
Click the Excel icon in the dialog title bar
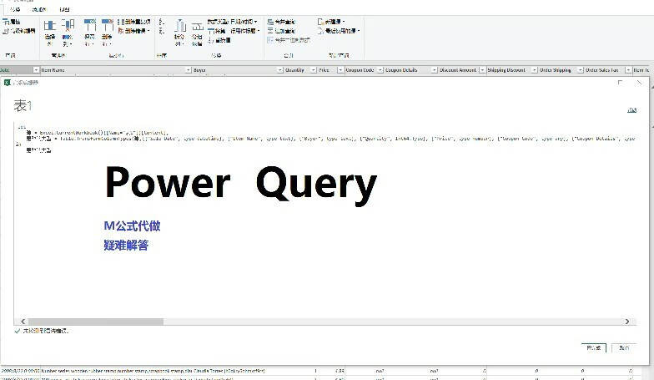tap(7, 83)
